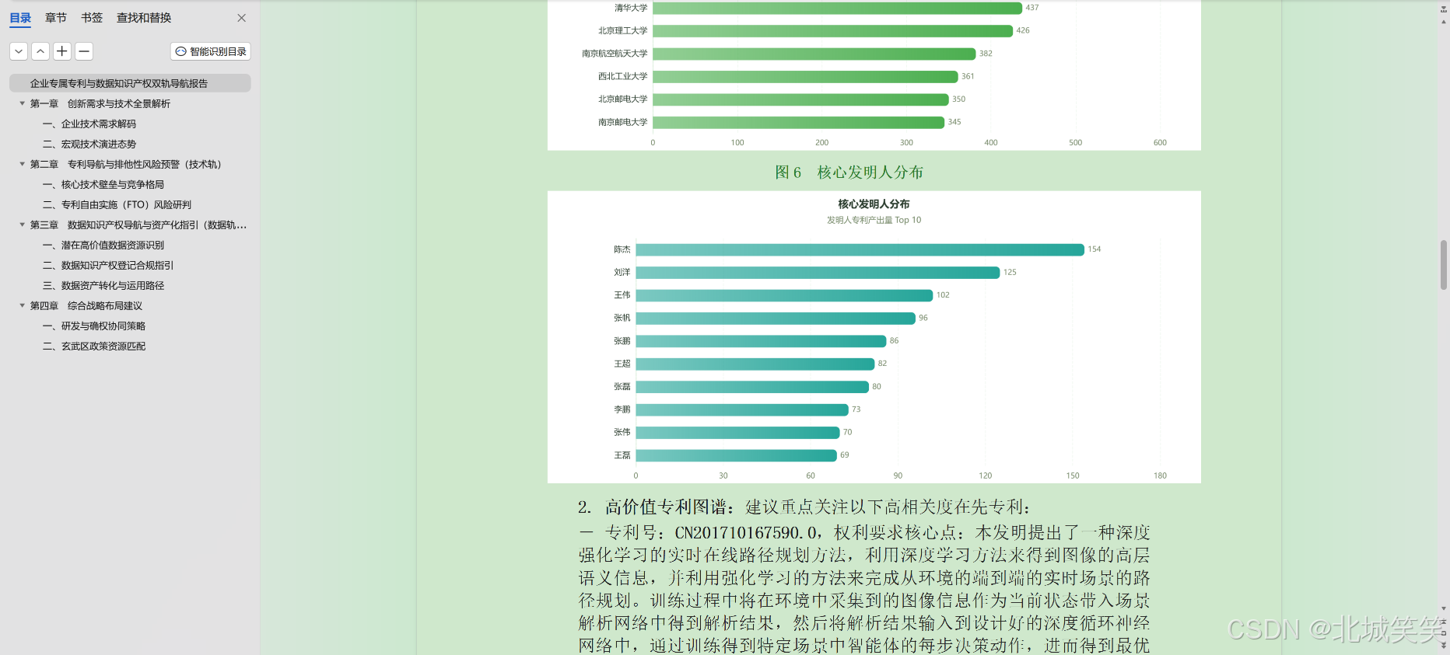Collapse the 第二章 专利导航 node
Viewport: 1450px width, 655px height.
[22, 164]
